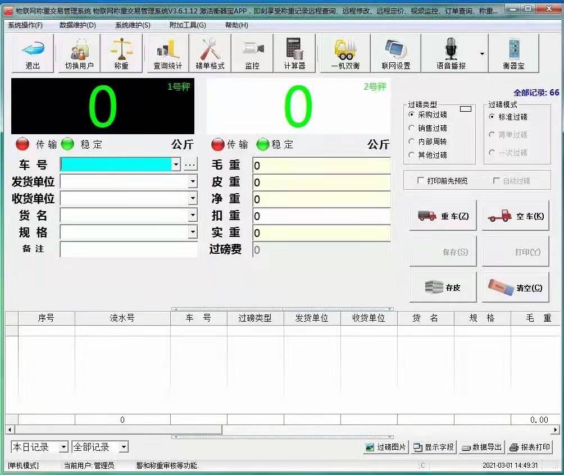Open the 附加工具(G) menu

click(188, 25)
